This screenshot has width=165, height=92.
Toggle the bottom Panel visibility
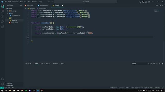143,2
